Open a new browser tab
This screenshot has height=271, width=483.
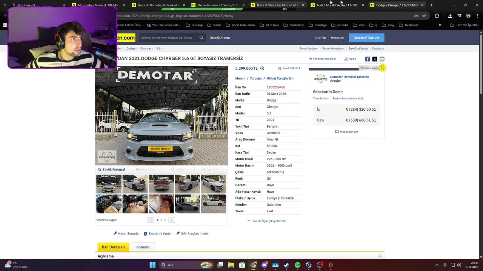tap(431, 5)
